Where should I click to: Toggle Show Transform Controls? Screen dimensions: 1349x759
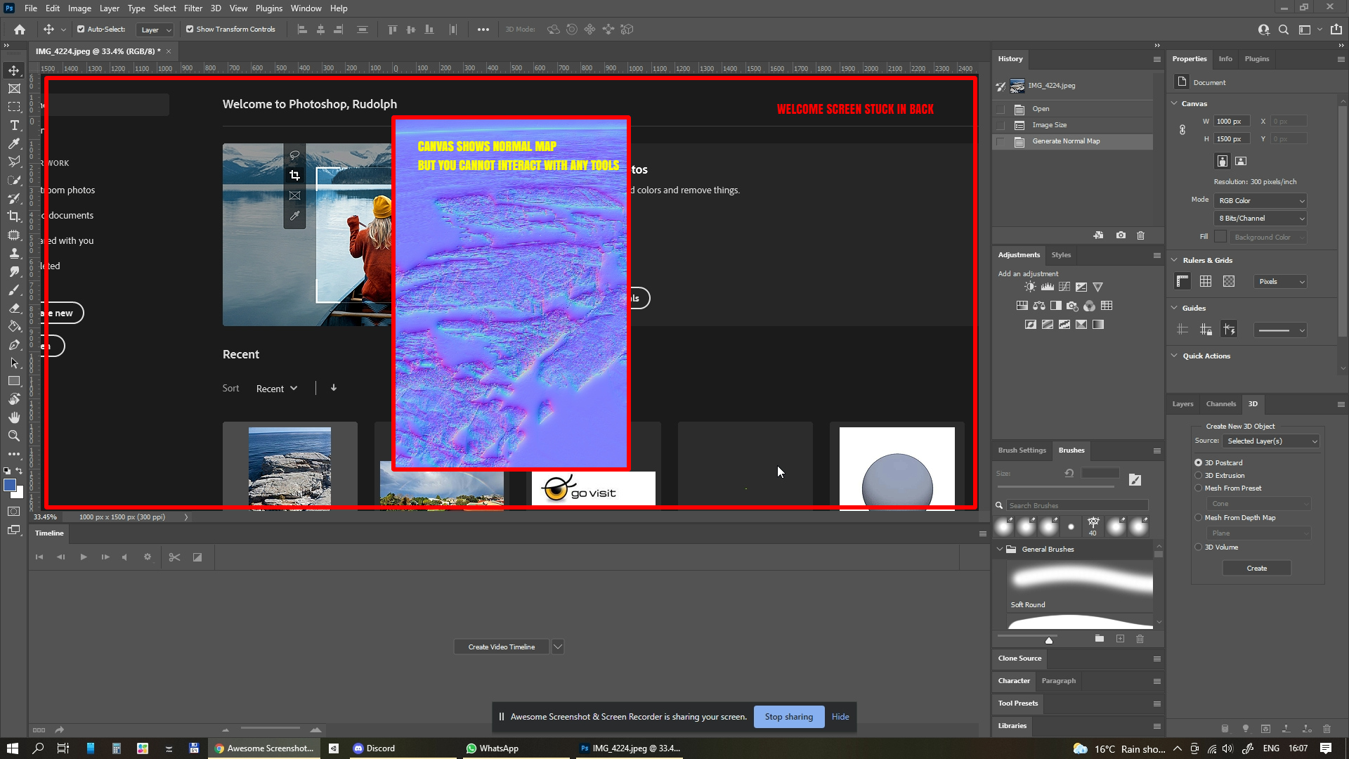pyautogui.click(x=189, y=29)
